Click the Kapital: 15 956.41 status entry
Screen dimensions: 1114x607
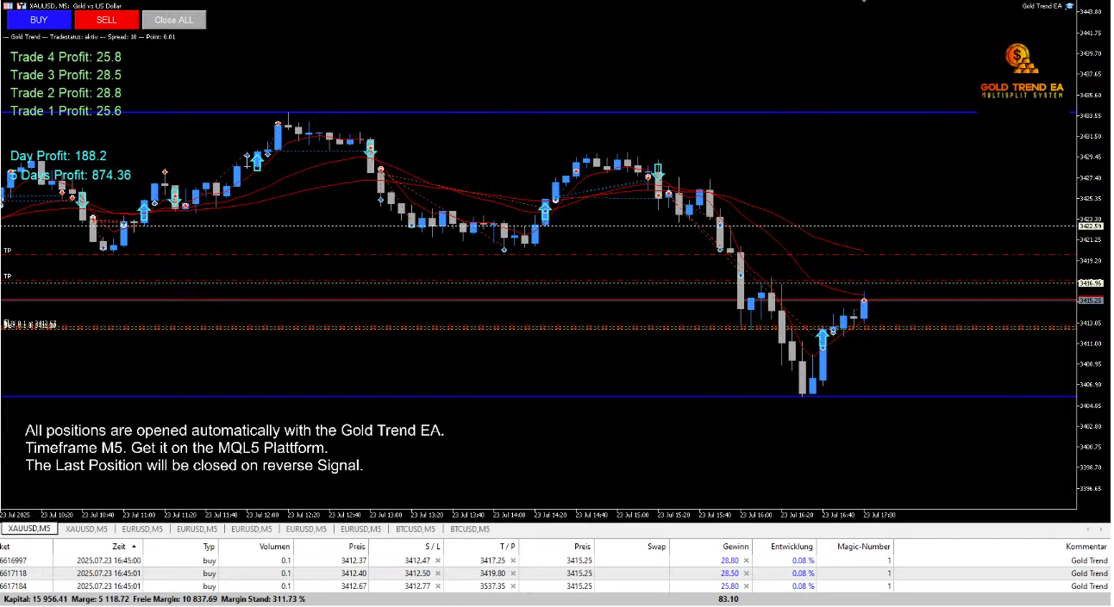(x=34, y=599)
